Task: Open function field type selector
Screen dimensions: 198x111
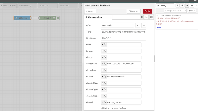Action: point(104,51)
